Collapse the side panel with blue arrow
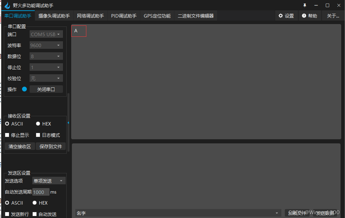 (68, 123)
